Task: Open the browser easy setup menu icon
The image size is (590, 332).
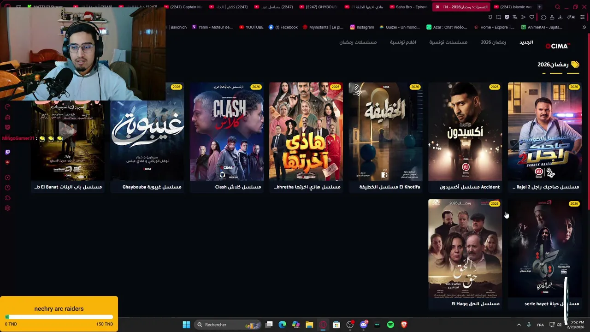Action: pos(583,17)
